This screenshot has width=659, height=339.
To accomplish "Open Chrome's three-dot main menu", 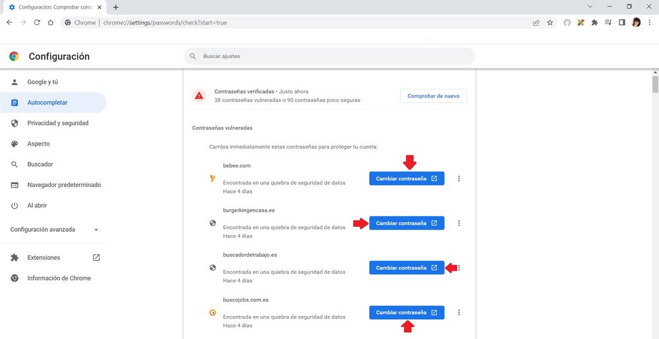I will [650, 22].
